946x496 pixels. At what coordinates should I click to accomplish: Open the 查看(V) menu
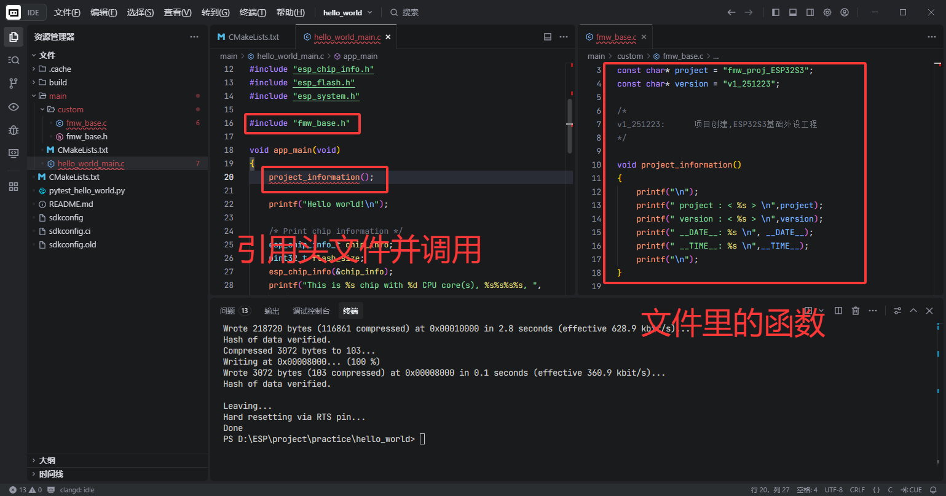178,12
